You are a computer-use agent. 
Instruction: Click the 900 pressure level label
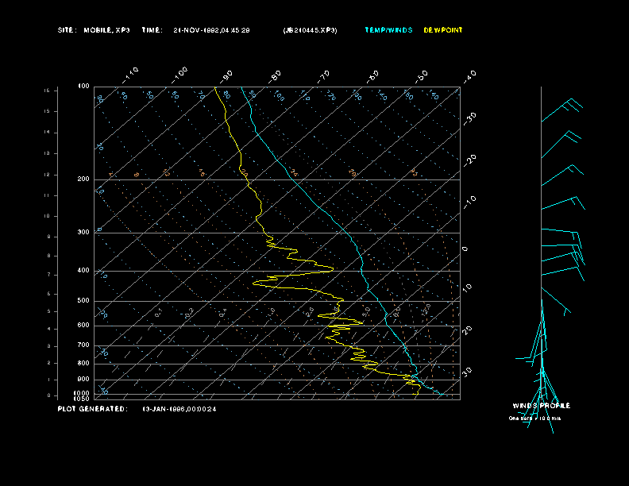coord(83,379)
